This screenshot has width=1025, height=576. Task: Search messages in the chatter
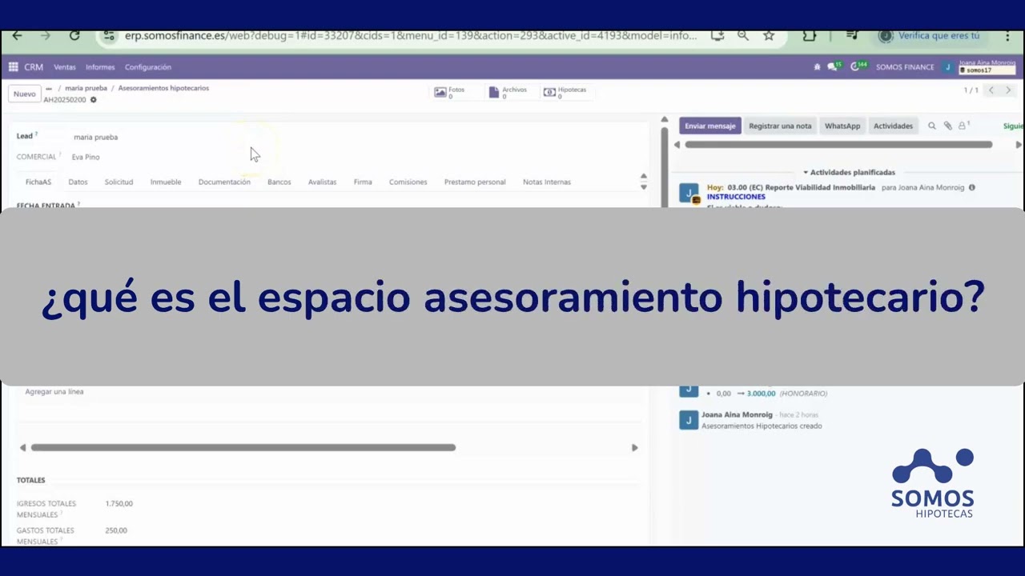click(932, 126)
